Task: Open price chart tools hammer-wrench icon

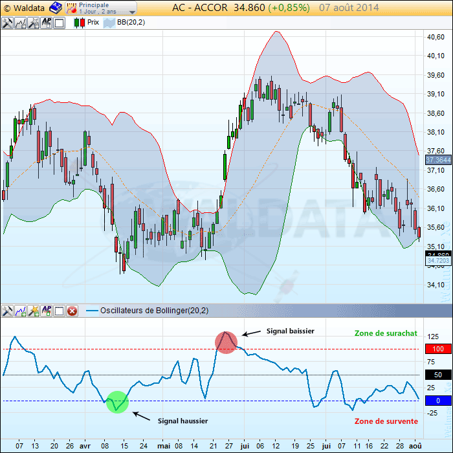Action: point(7,23)
